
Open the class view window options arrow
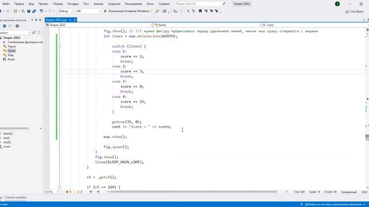coord(32,20)
